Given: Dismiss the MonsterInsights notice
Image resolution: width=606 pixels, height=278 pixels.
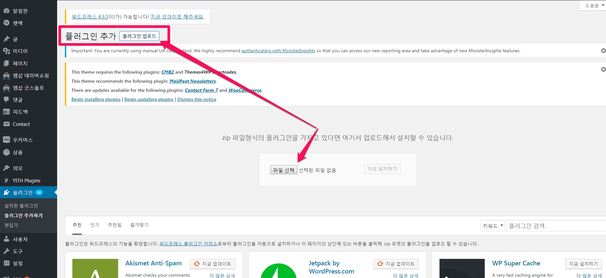Looking at the screenshot, I should click(603, 51).
